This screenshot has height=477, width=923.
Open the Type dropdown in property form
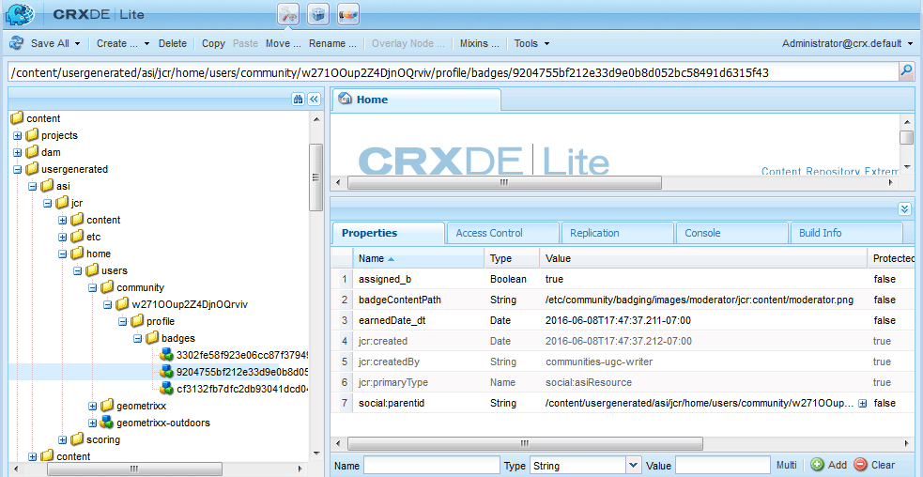(x=633, y=465)
